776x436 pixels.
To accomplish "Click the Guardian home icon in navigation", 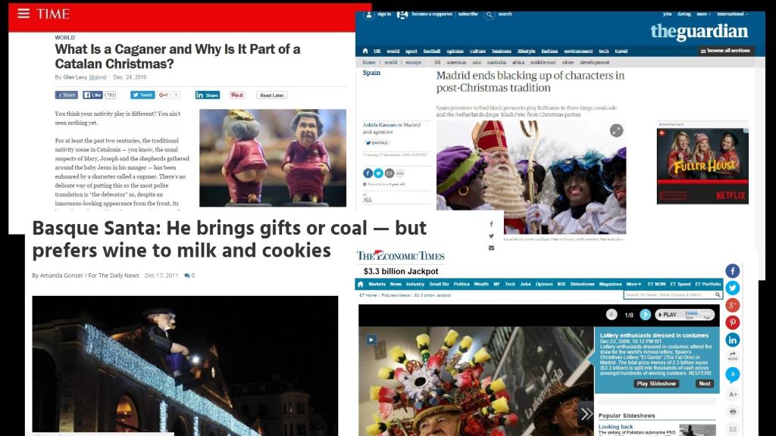I will [365, 51].
